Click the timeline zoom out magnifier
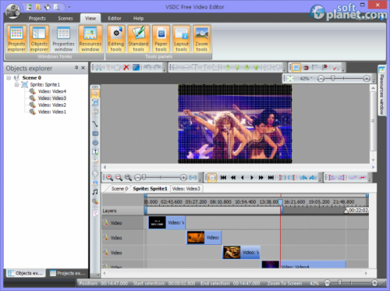 coord(119,178)
